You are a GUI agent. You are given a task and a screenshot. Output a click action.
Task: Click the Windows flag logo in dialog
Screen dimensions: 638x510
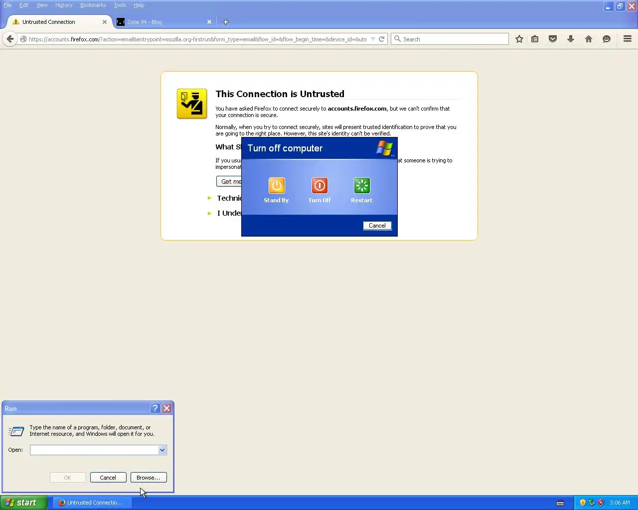click(x=384, y=148)
